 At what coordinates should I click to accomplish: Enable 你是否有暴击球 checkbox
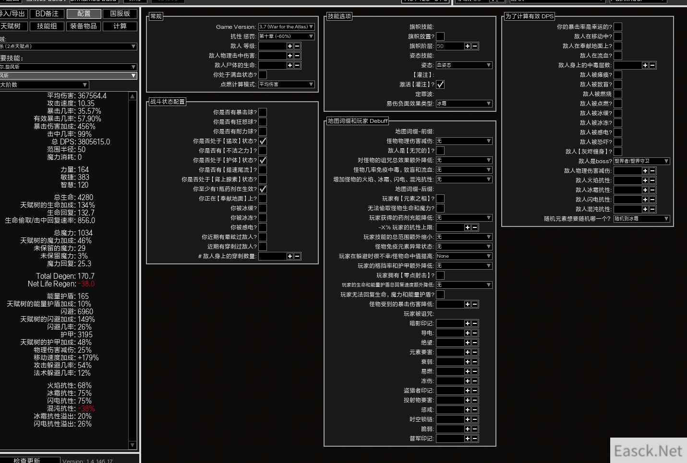coord(263,112)
